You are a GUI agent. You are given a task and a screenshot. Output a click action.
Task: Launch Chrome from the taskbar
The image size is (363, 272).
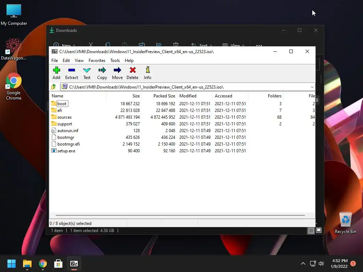click(43, 263)
